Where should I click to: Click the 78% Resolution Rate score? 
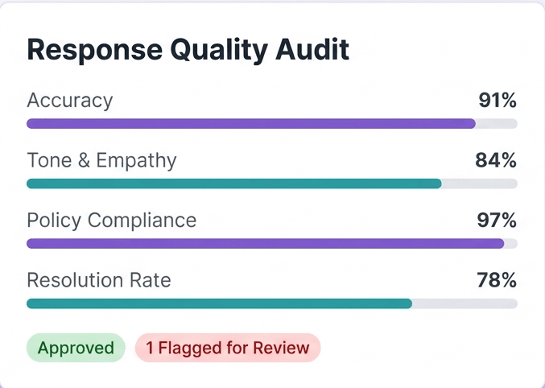pyautogui.click(x=496, y=280)
